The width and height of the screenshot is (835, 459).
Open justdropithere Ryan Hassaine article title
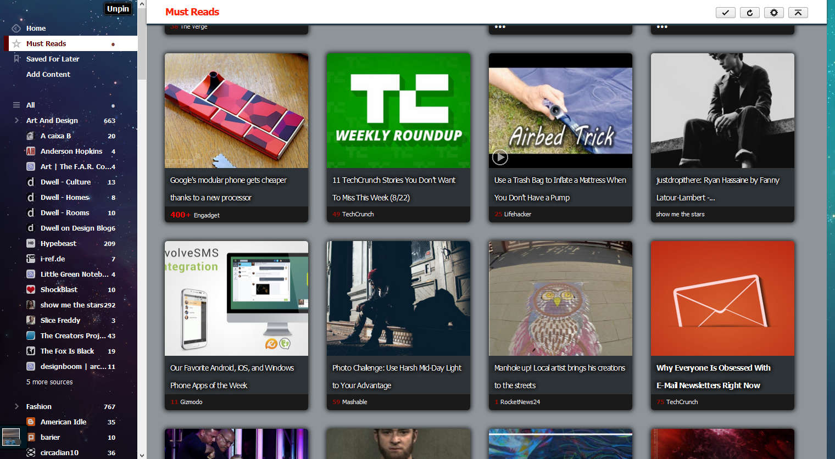717,189
